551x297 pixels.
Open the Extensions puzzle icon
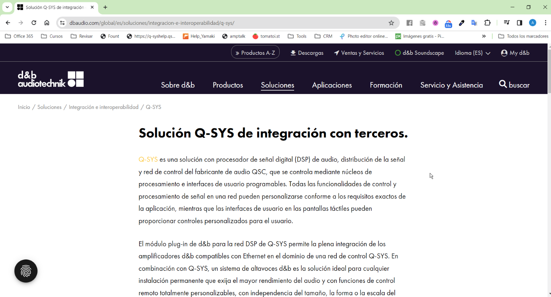487,23
